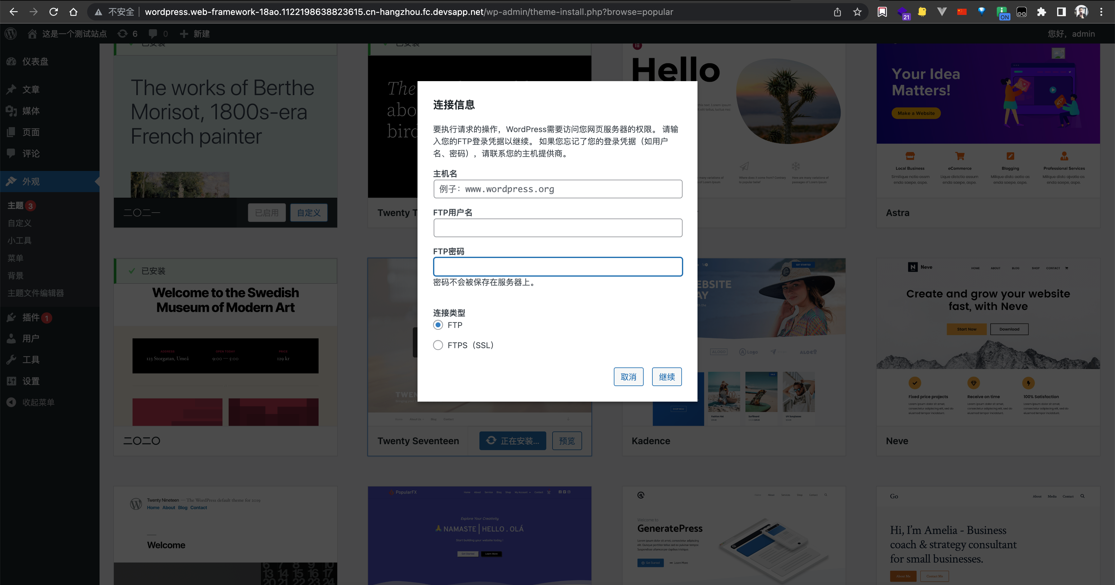Click 取消 to cancel the dialog
Viewport: 1115px width, 585px height.
tap(628, 377)
